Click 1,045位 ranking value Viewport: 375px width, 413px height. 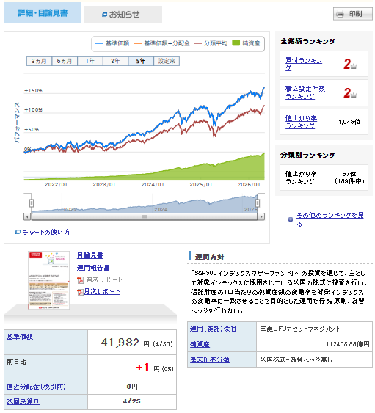pyautogui.click(x=349, y=122)
